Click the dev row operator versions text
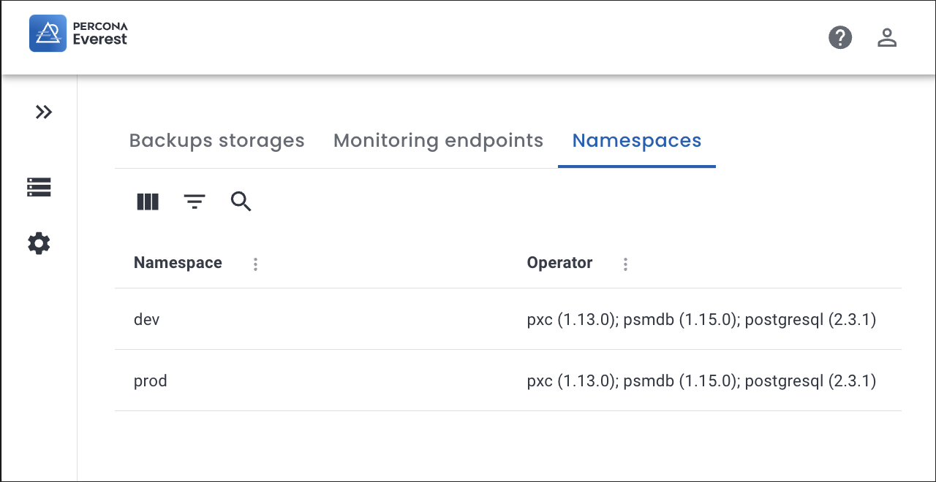 [x=701, y=319]
